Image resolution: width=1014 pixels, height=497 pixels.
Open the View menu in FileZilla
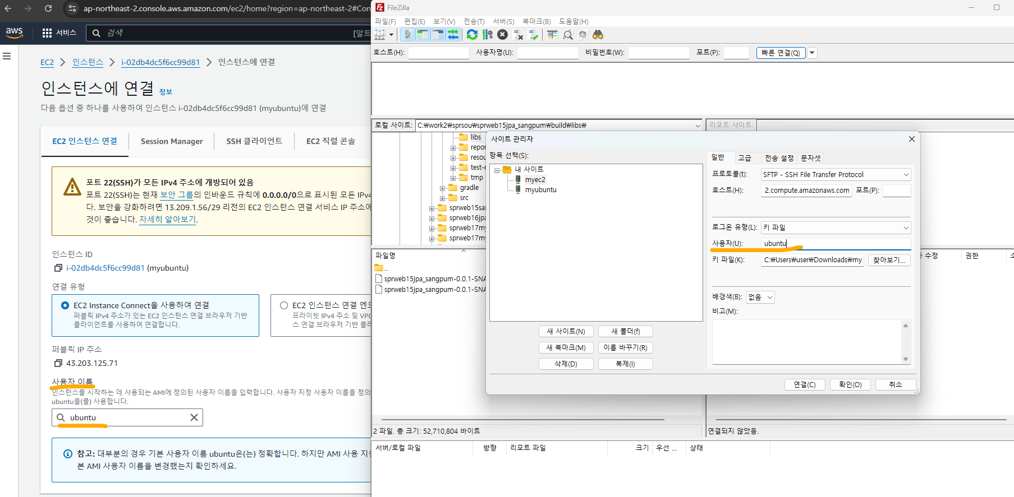point(444,21)
